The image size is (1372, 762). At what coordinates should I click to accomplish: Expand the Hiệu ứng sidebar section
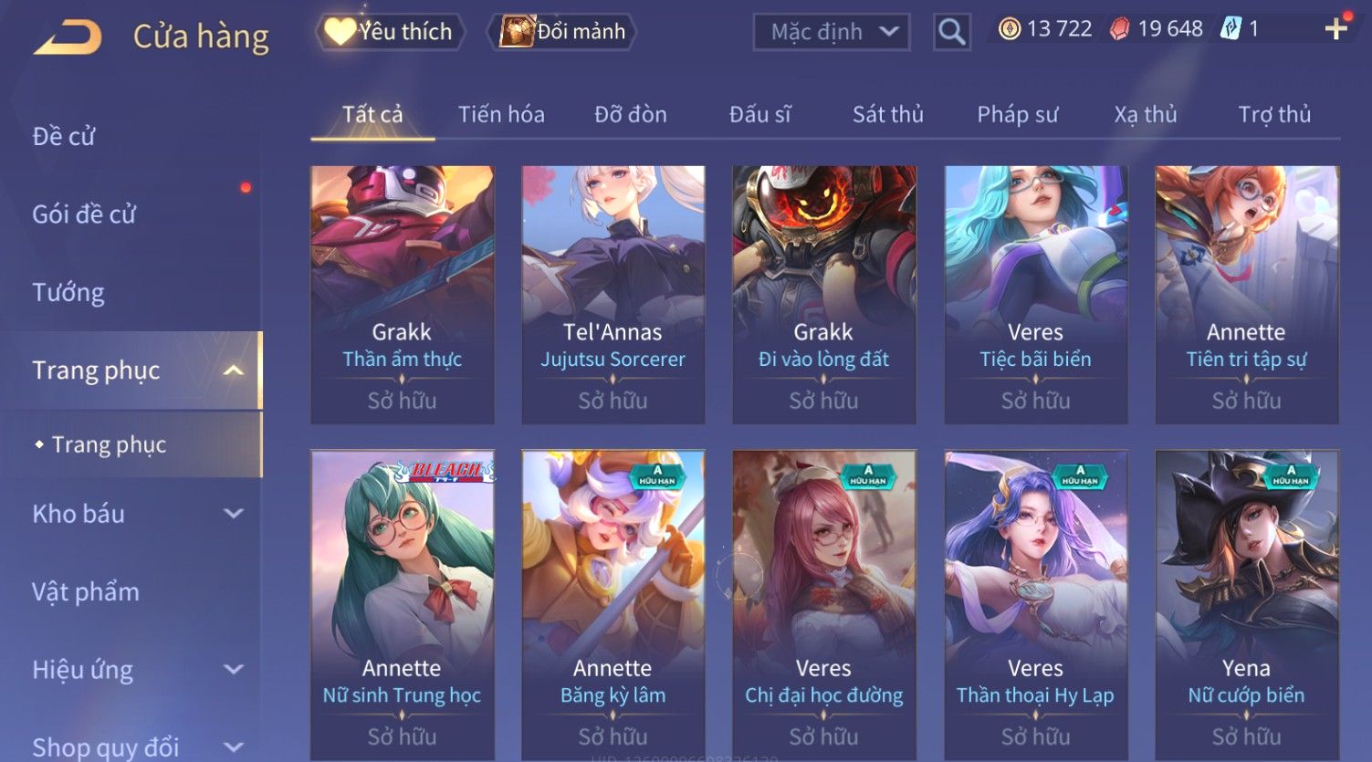click(234, 670)
